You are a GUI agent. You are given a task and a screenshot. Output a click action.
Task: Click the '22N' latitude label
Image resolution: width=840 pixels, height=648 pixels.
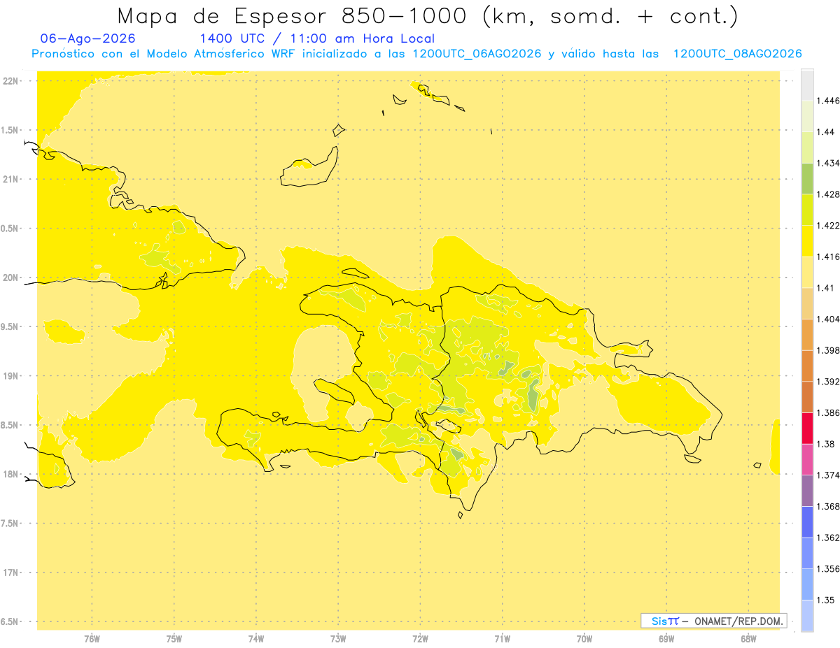10,81
